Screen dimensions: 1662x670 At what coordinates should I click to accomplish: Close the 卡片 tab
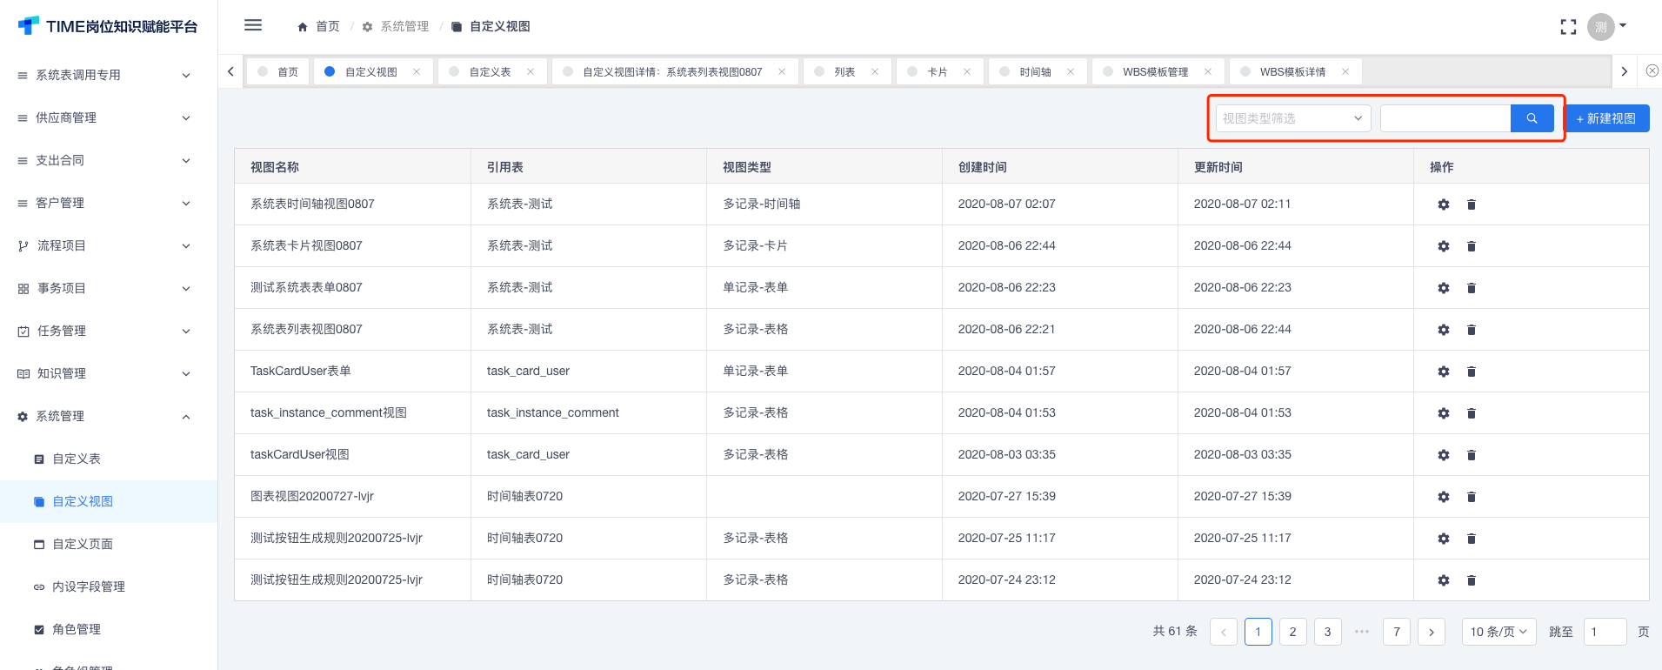click(967, 71)
